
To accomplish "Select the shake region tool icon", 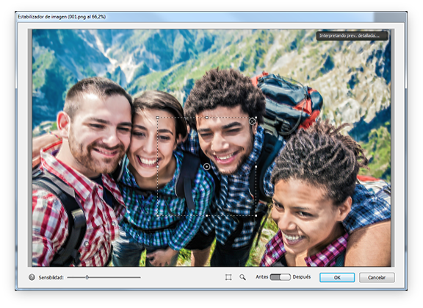I will pos(228,277).
